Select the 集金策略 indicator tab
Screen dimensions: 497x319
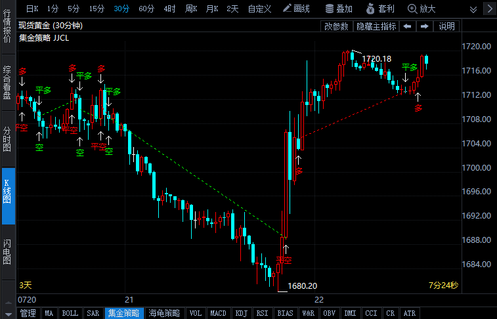(124, 313)
